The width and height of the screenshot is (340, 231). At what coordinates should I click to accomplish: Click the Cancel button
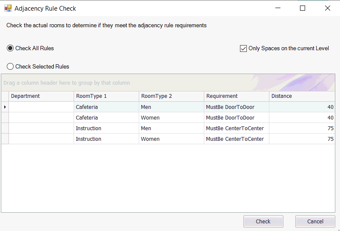pos(315,221)
